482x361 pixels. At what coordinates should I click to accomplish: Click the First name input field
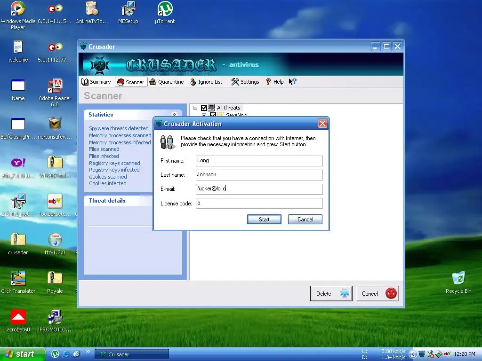click(259, 161)
